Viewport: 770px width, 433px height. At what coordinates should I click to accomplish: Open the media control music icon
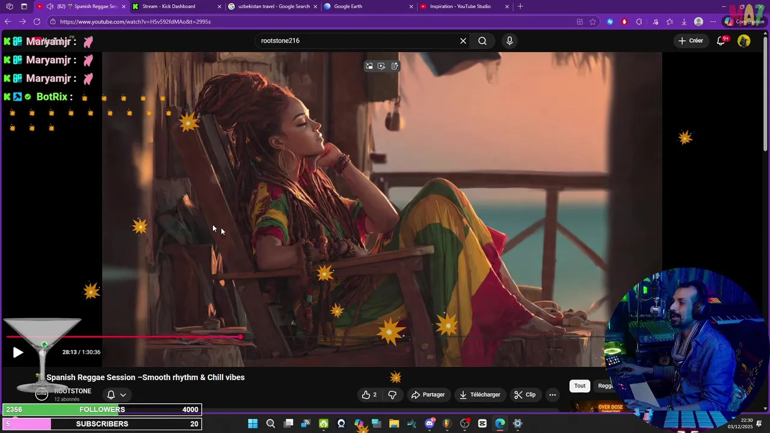[x=654, y=22]
